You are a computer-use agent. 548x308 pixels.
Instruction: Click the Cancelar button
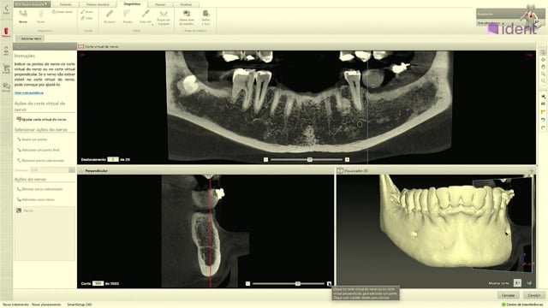tap(508, 295)
